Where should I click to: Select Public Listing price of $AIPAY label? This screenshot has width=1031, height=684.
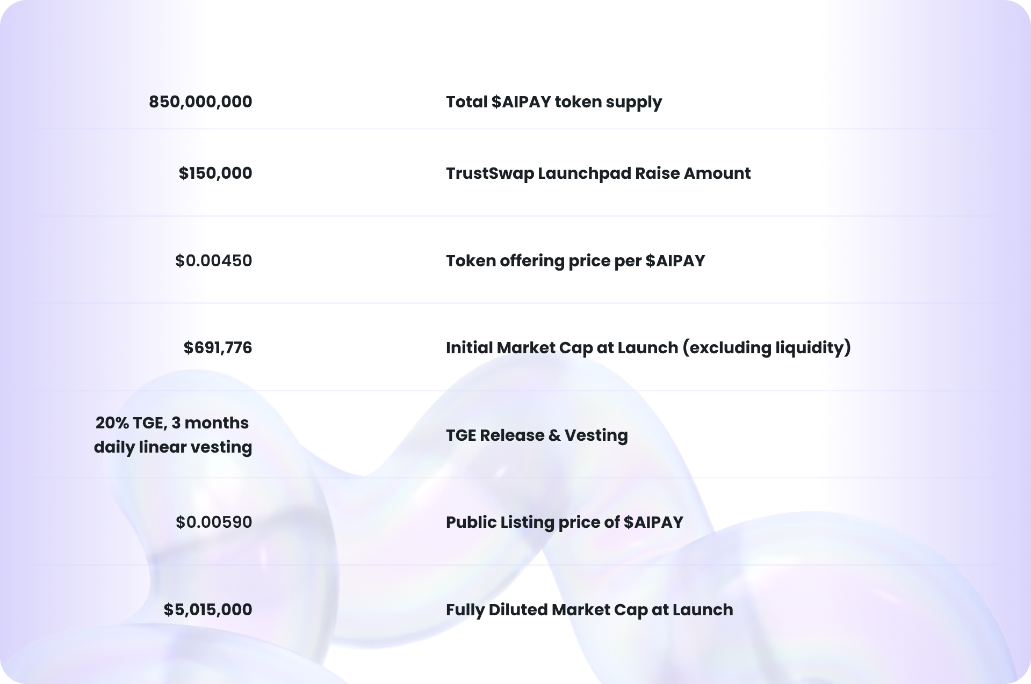click(x=565, y=522)
